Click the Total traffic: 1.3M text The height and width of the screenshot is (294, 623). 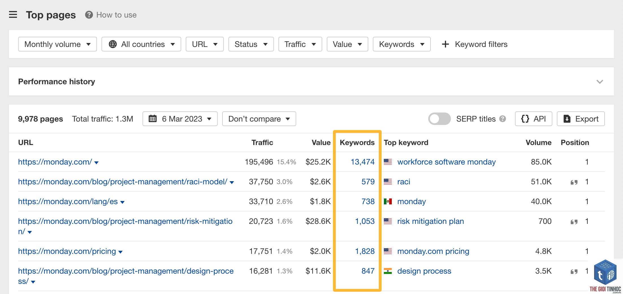coord(103,119)
